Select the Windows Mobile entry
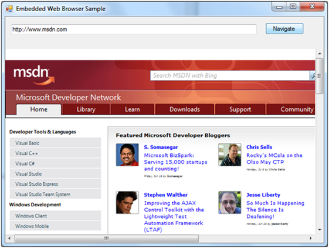 tap(55, 226)
